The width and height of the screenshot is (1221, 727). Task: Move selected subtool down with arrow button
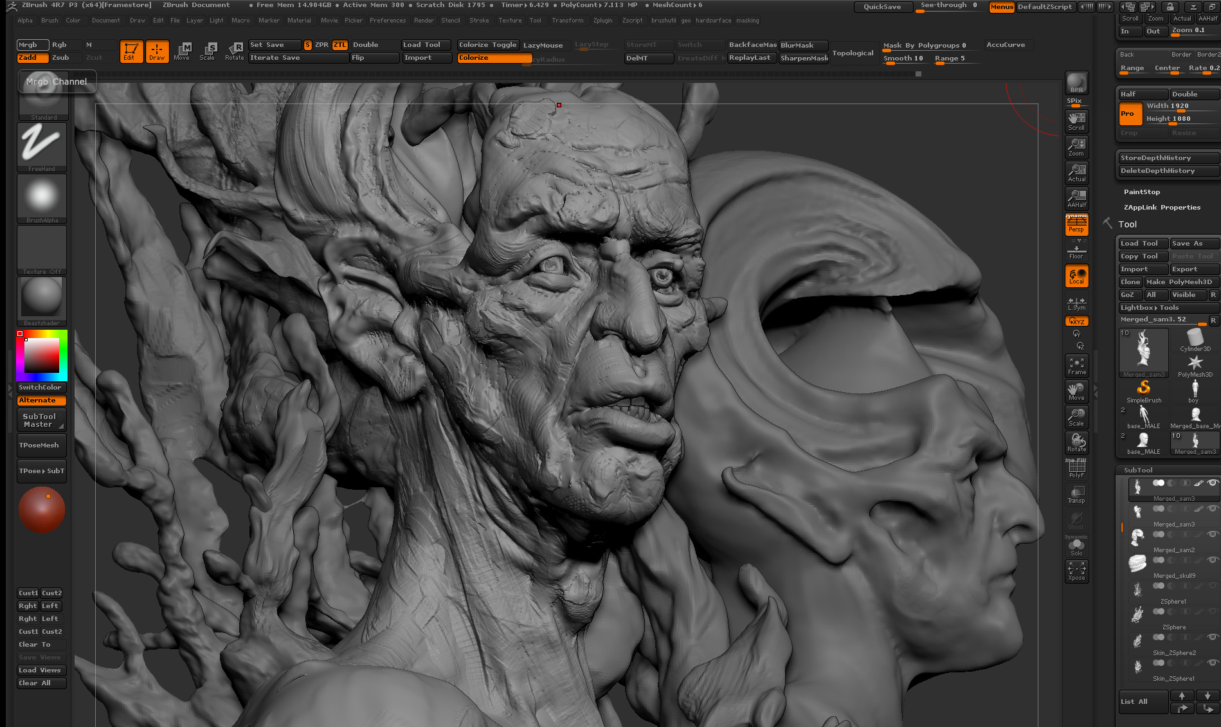coord(1207,696)
